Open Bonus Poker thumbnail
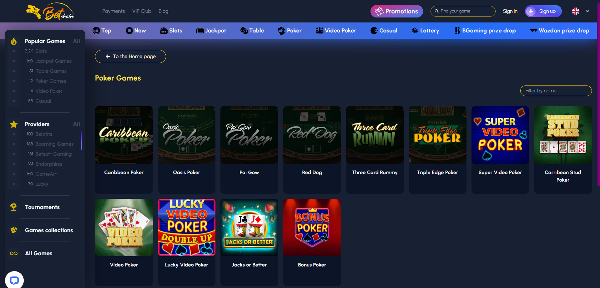Image resolution: width=600 pixels, height=288 pixels. (312, 227)
